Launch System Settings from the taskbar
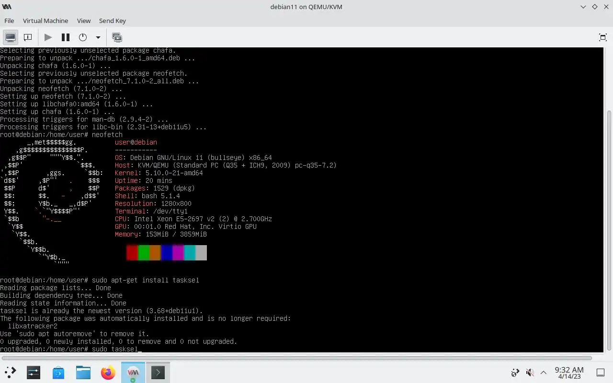The height and width of the screenshot is (383, 613). tap(34, 372)
